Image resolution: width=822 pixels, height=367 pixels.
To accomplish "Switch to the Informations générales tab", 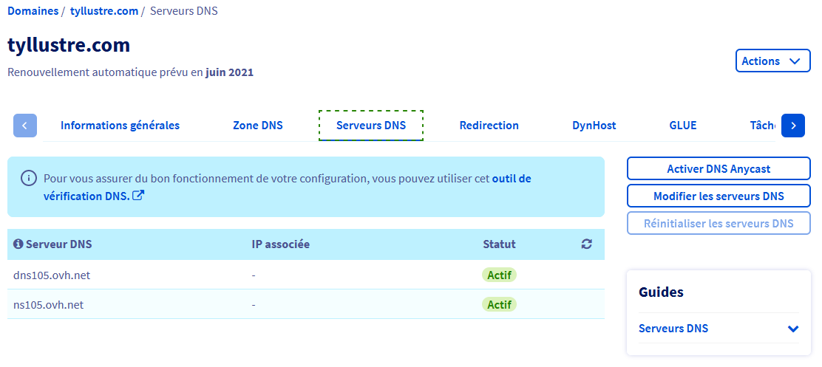I will click(120, 126).
